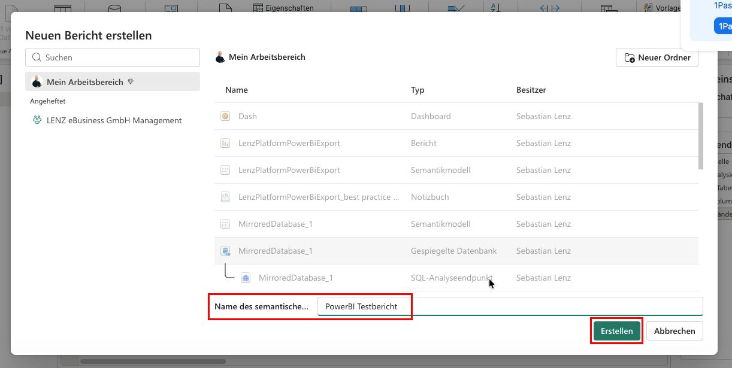Screen dimensions: 732x368
Task: Click the LENZ eBusiness GmbH Management workspace icon
Action: click(x=37, y=120)
